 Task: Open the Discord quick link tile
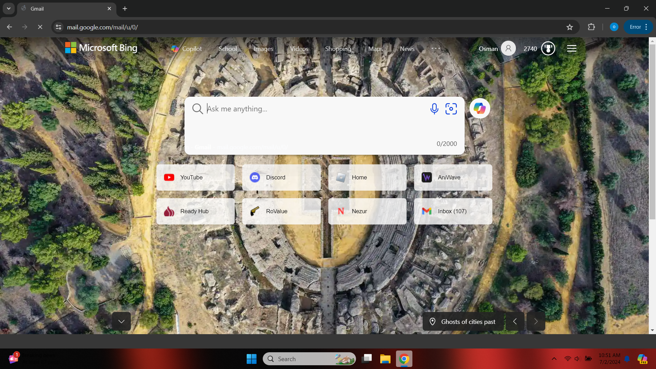tap(282, 177)
